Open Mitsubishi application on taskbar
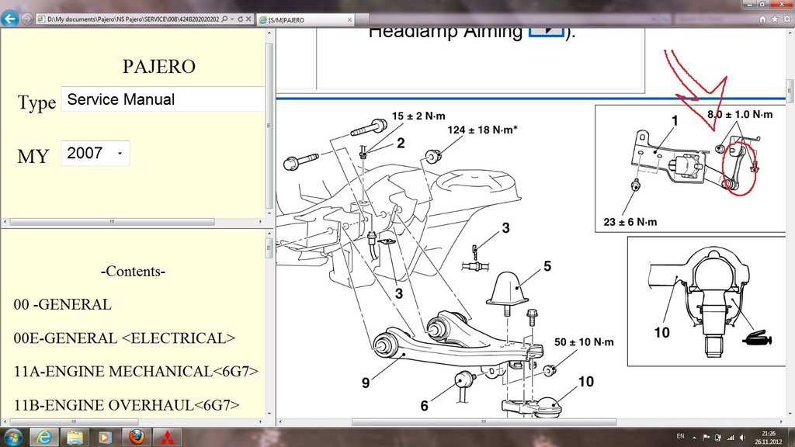The image size is (795, 447). [x=167, y=437]
